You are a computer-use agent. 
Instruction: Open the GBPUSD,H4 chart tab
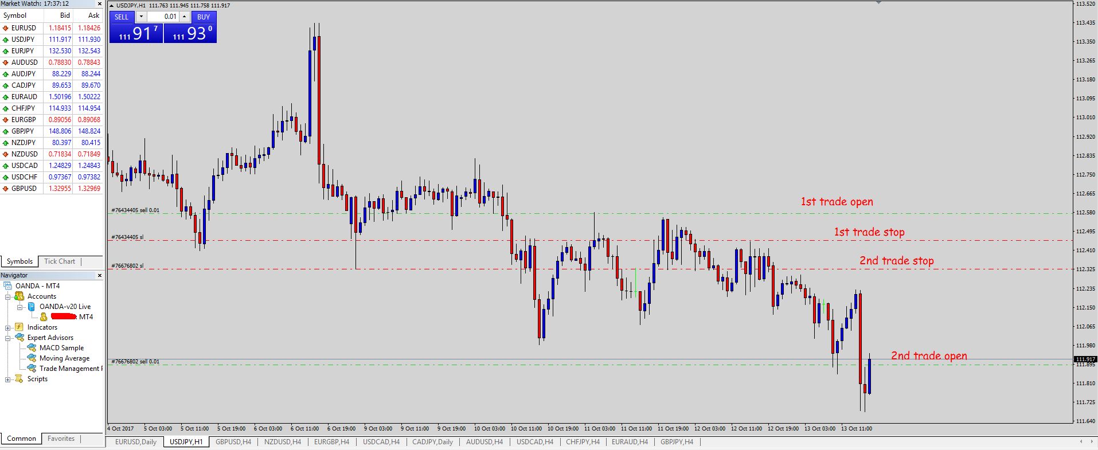coord(233,442)
